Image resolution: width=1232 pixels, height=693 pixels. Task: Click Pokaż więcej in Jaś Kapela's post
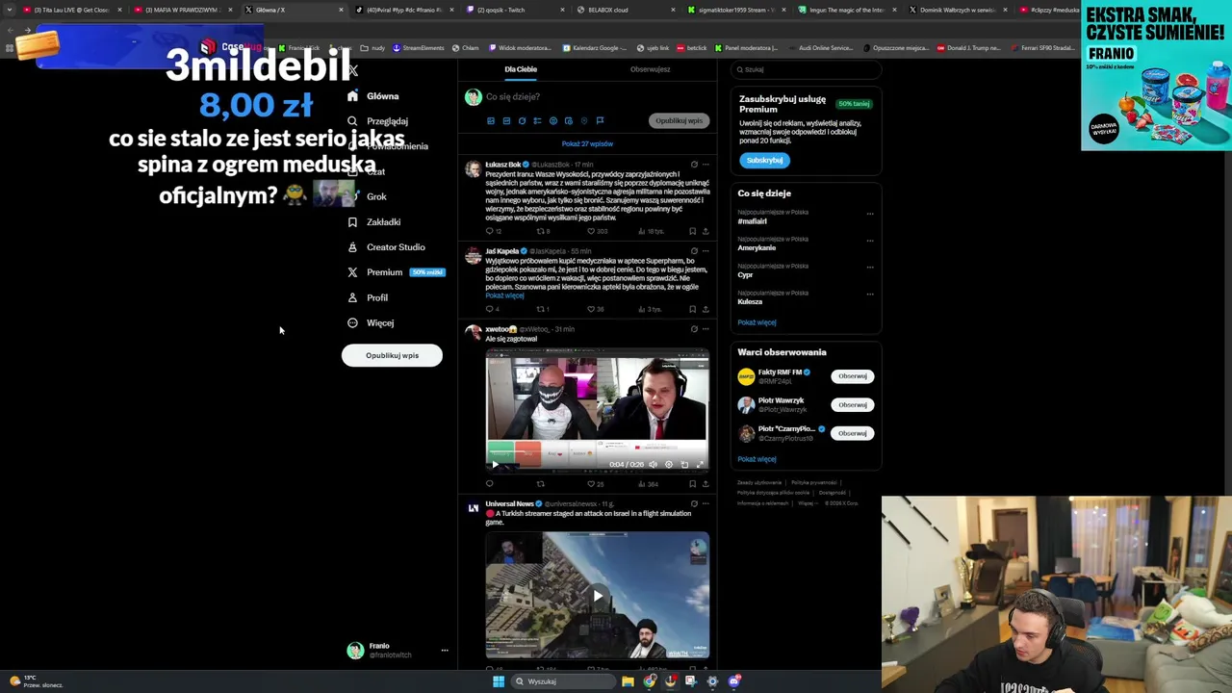point(504,295)
